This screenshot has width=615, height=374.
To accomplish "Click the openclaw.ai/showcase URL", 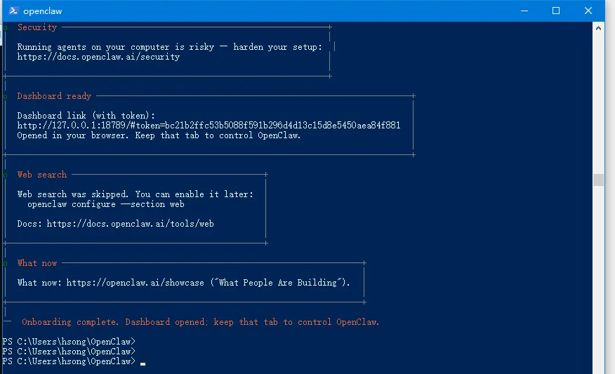I will [x=135, y=283].
